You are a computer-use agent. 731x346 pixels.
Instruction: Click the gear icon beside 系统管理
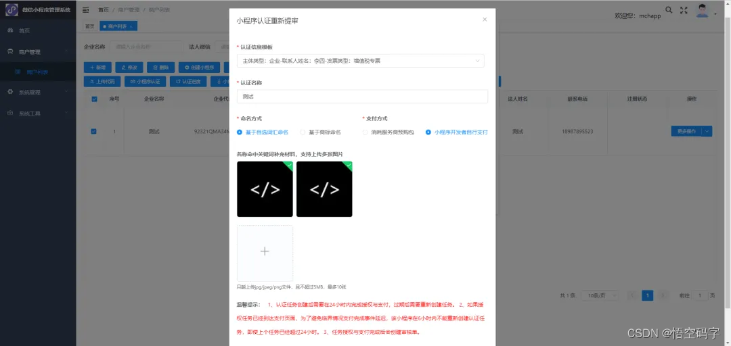click(10, 92)
